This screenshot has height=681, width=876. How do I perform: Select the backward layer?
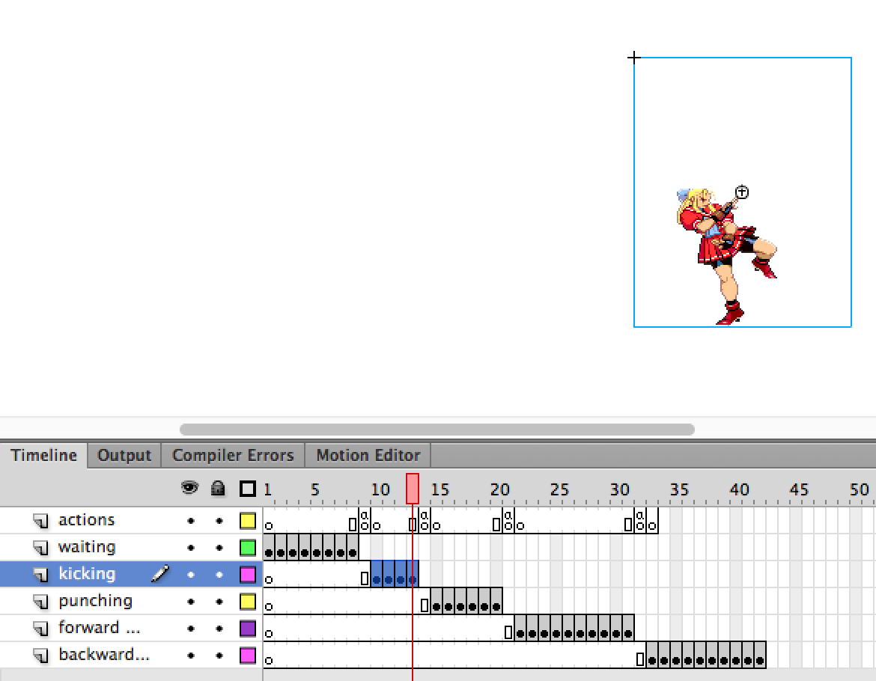click(104, 654)
